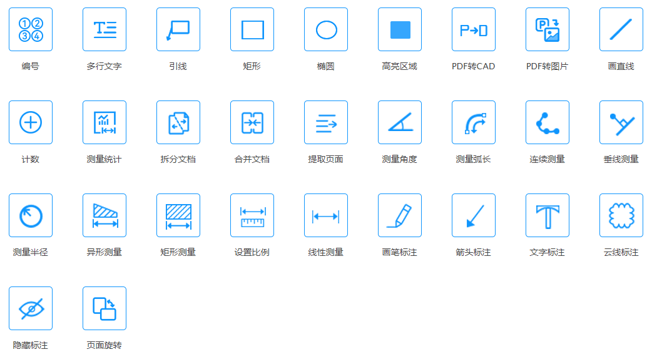Image resolution: width=652 pixels, height=357 pixels.
Task: Launch the PDF转CAD converter icon
Action: 474,29
